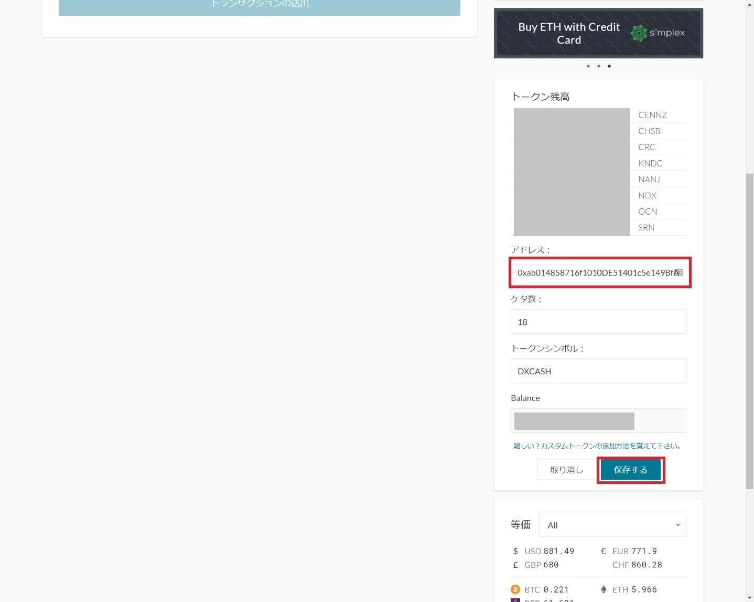Click the Ethereum ETH icon
The image size is (754, 602).
[x=603, y=589]
